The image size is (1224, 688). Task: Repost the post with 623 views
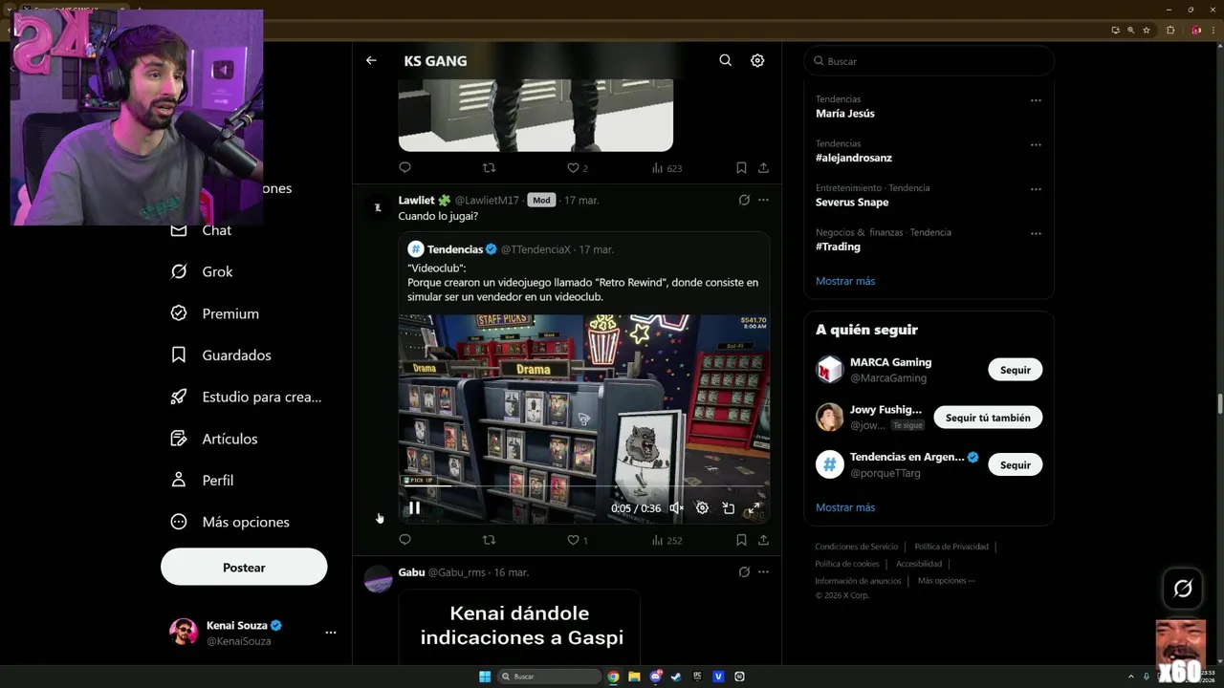489,167
